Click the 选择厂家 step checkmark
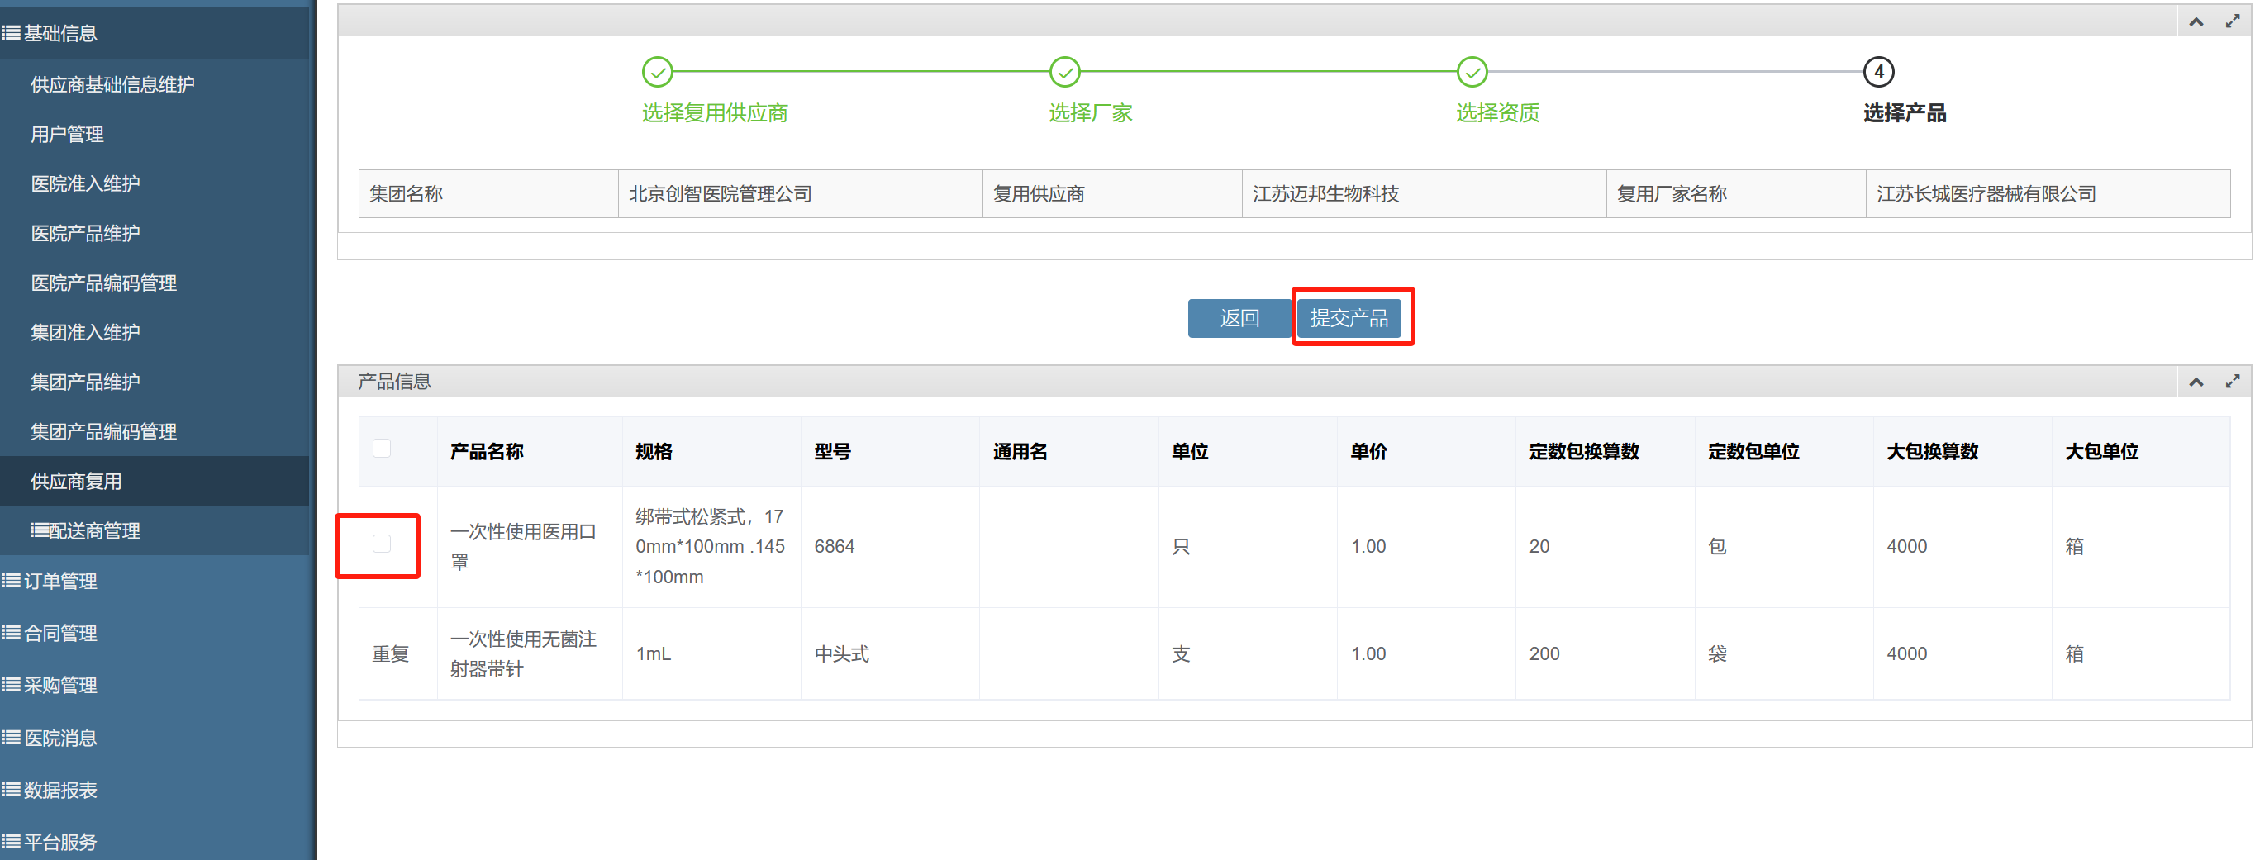The image size is (2255, 860). pos(1064,72)
